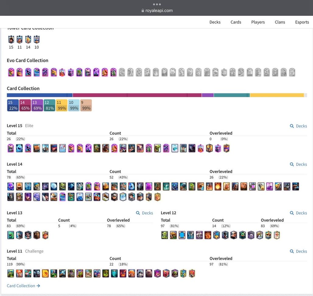Select the purple Witch card under Level 14
Screen dimensions: 313x296
coord(28,197)
